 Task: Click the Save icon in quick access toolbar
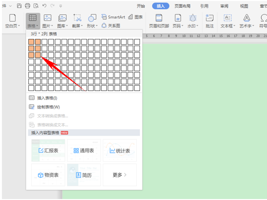(x=19, y=6)
